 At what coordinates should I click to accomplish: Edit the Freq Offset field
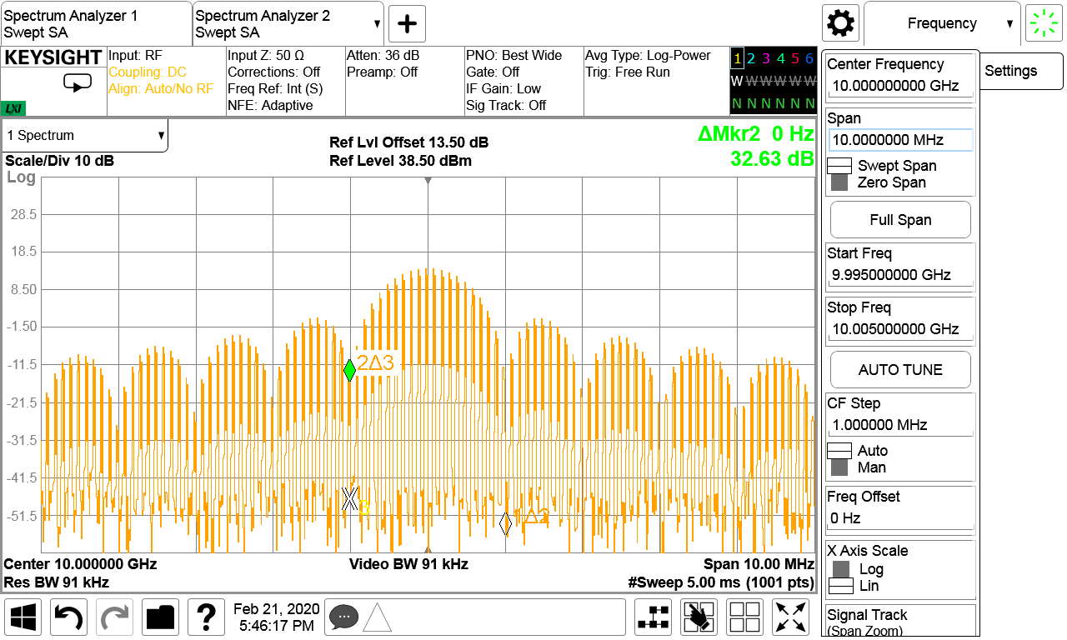(899, 518)
